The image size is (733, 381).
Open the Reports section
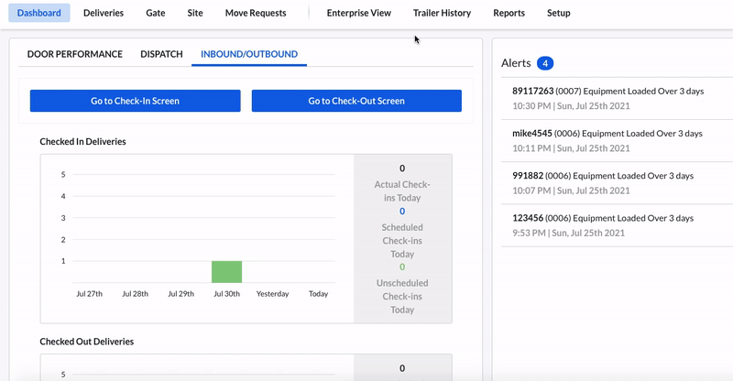509,13
